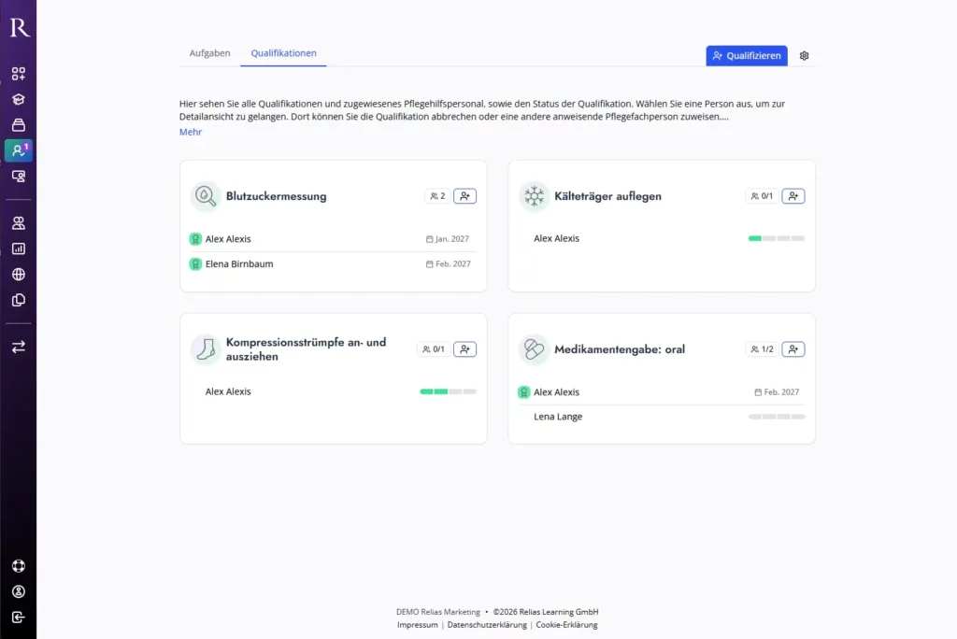The width and height of the screenshot is (957, 639).
Task: Click the switch arrows sidebar icon
Action: pyautogui.click(x=19, y=347)
